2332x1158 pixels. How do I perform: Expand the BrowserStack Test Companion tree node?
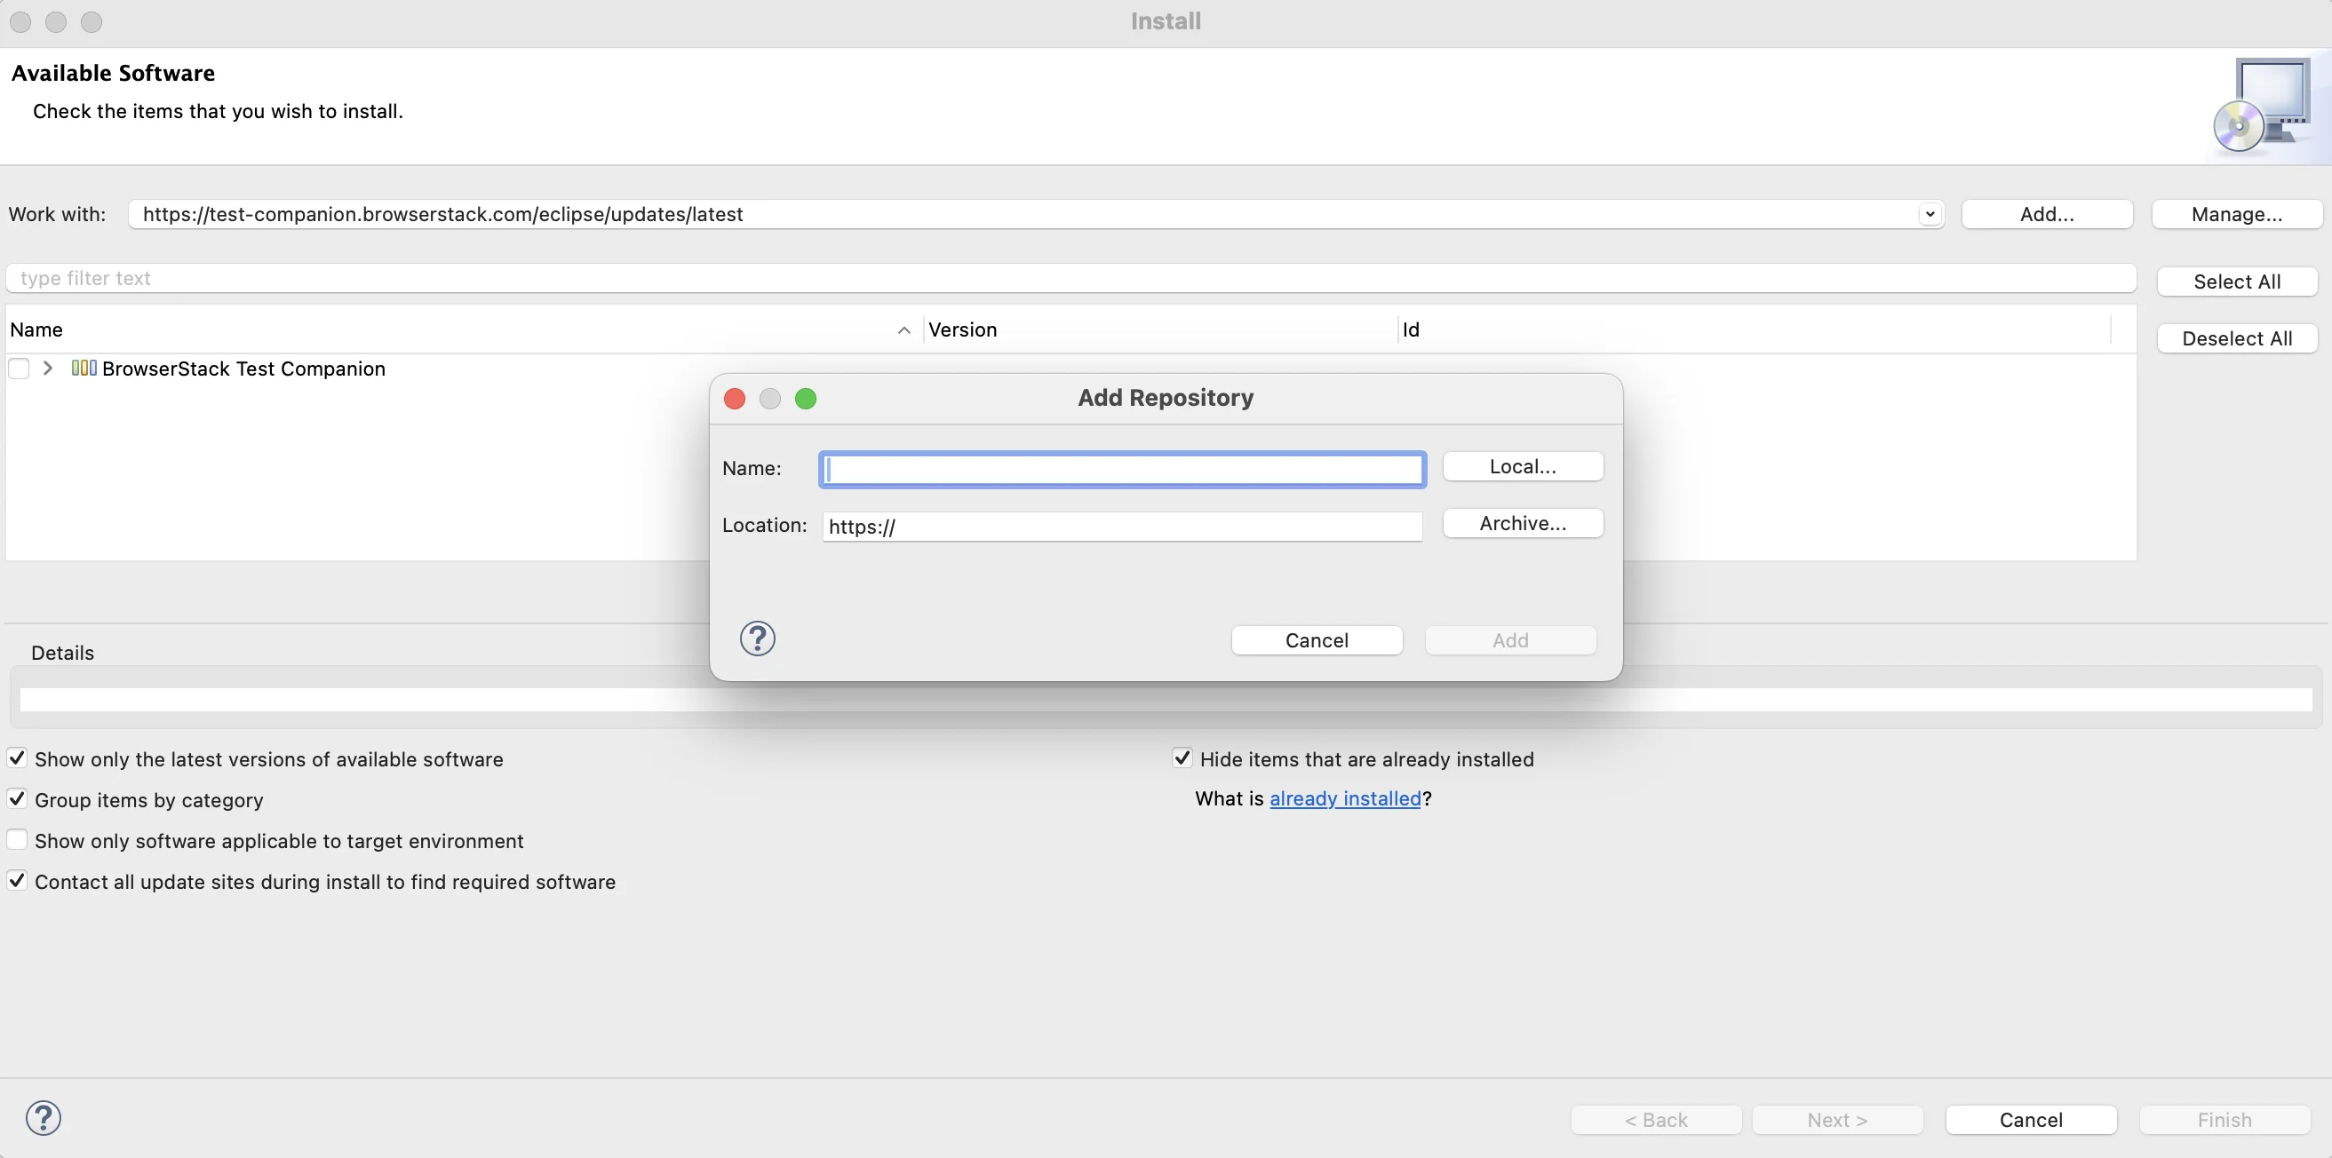(48, 369)
